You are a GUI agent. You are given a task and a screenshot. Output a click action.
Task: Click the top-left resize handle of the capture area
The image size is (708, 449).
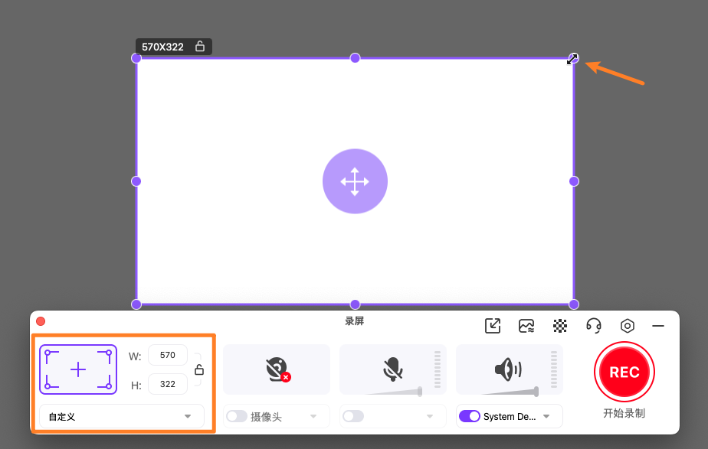tap(136, 58)
